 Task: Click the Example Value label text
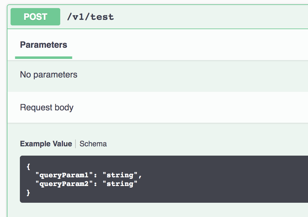pyautogui.click(x=46, y=144)
